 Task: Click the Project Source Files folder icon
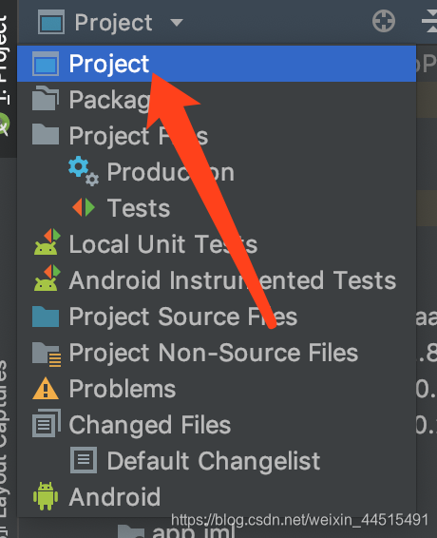[46, 317]
